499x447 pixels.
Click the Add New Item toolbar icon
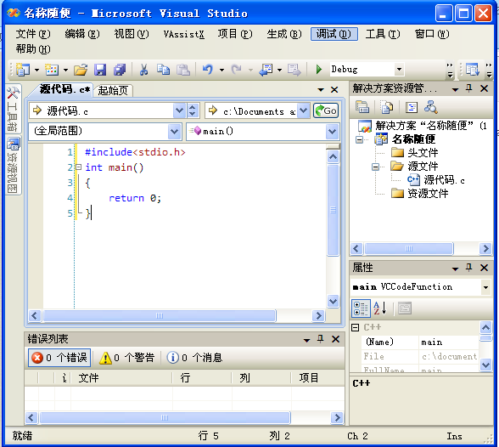pos(52,69)
